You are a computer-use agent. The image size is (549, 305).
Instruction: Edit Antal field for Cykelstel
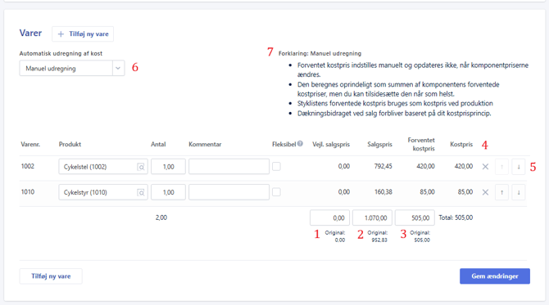[x=168, y=167]
